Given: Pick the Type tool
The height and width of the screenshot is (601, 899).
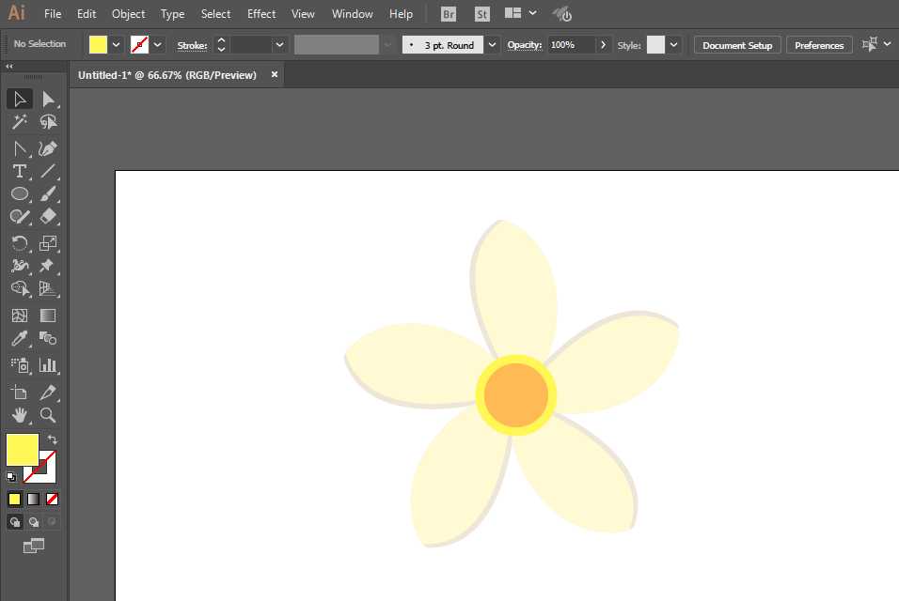Looking at the screenshot, I should 19,171.
